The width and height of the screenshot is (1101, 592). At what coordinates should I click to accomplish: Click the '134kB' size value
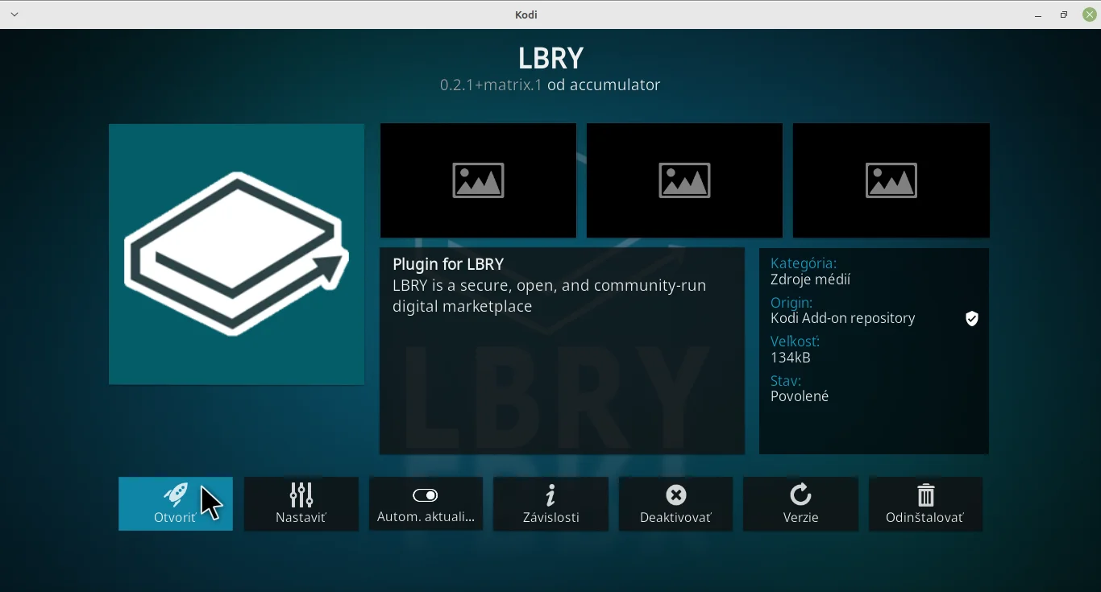[791, 358]
